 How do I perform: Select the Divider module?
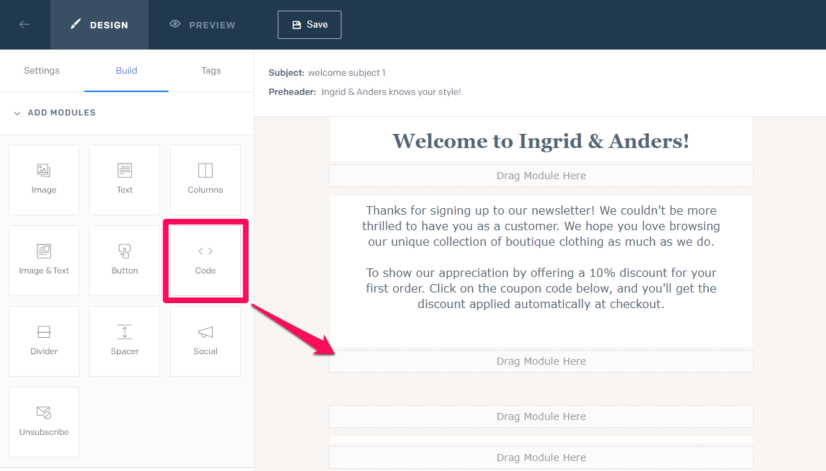(x=44, y=341)
